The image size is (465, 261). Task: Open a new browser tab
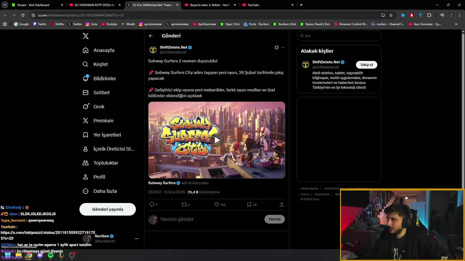301,5
